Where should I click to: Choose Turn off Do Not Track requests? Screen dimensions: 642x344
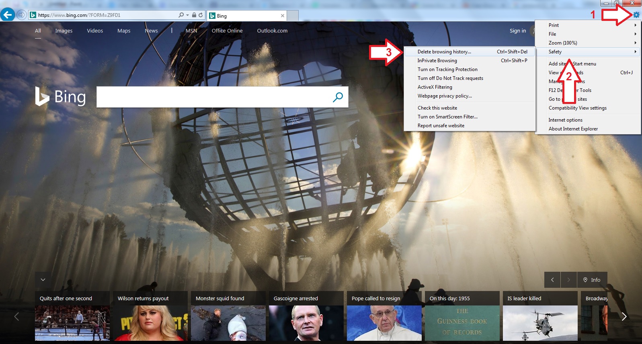click(470, 78)
